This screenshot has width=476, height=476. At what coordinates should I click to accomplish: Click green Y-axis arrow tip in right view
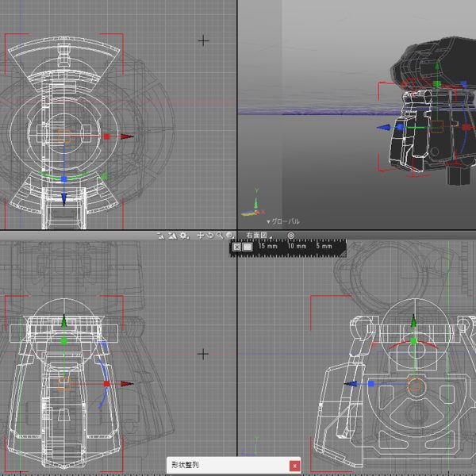(413, 321)
